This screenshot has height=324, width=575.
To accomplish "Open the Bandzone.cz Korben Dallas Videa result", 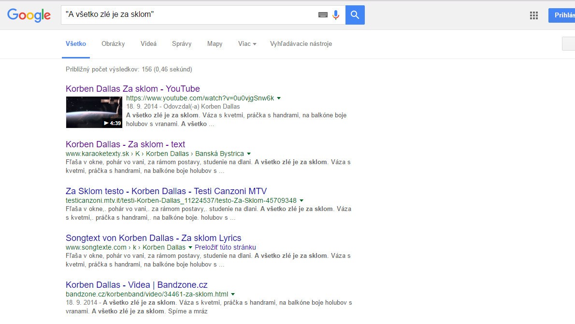I will click(136, 285).
